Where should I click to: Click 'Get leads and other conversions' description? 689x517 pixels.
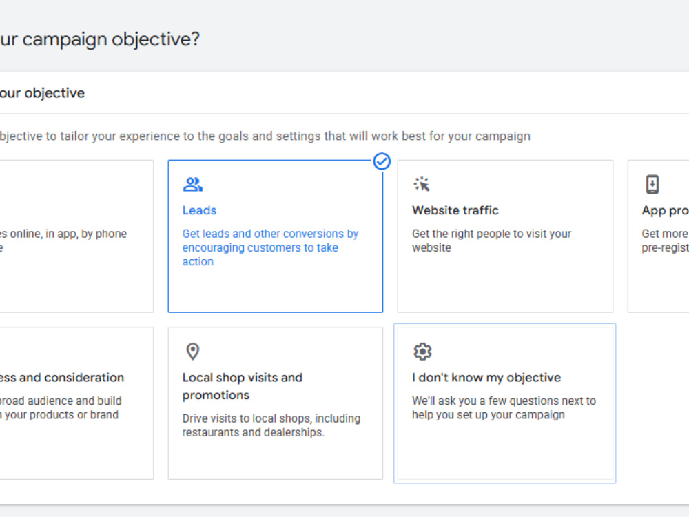[x=270, y=247]
